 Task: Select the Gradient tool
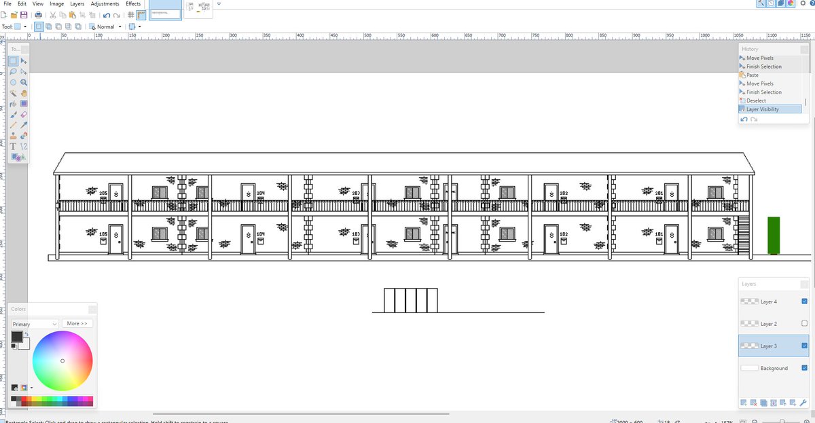coord(24,104)
